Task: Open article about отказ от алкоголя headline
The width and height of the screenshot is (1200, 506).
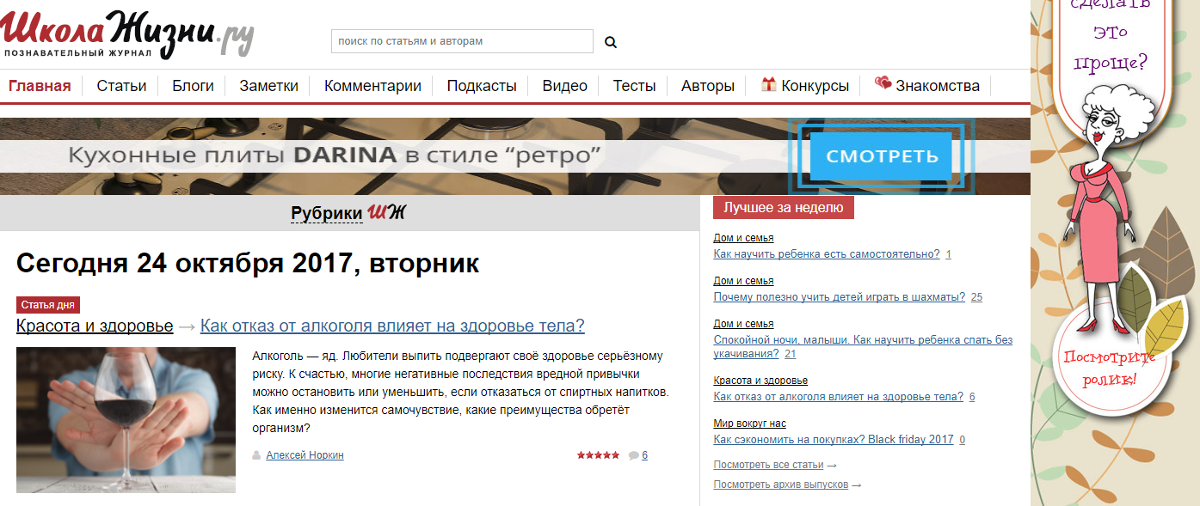Action: 392,326
